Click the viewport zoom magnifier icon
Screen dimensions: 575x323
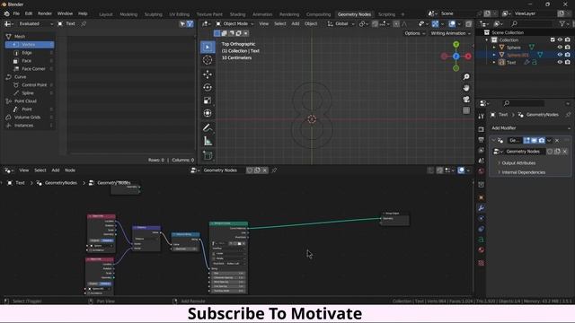coord(466,77)
